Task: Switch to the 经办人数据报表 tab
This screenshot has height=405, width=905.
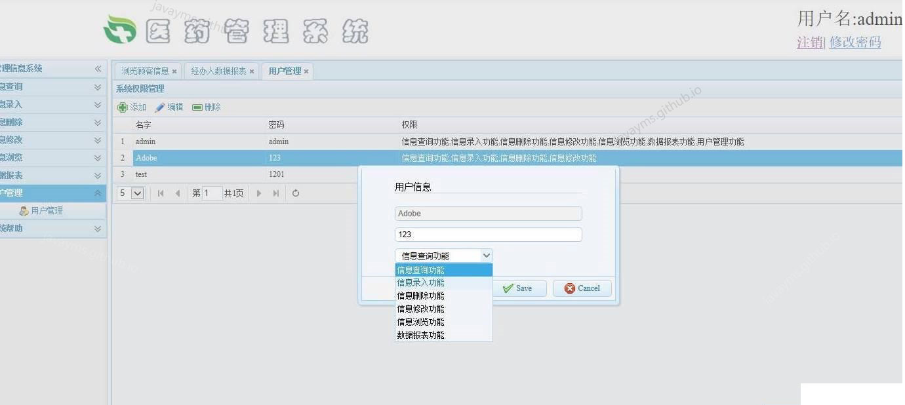Action: 218,70
